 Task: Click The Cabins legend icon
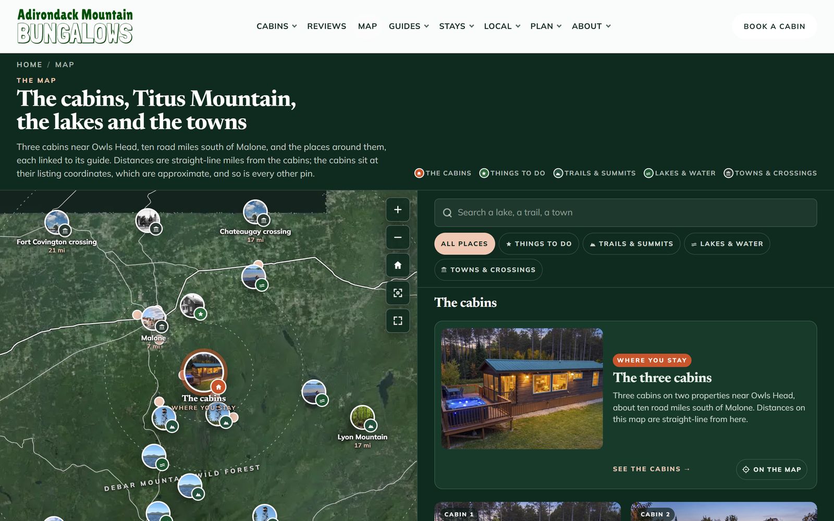coord(419,173)
